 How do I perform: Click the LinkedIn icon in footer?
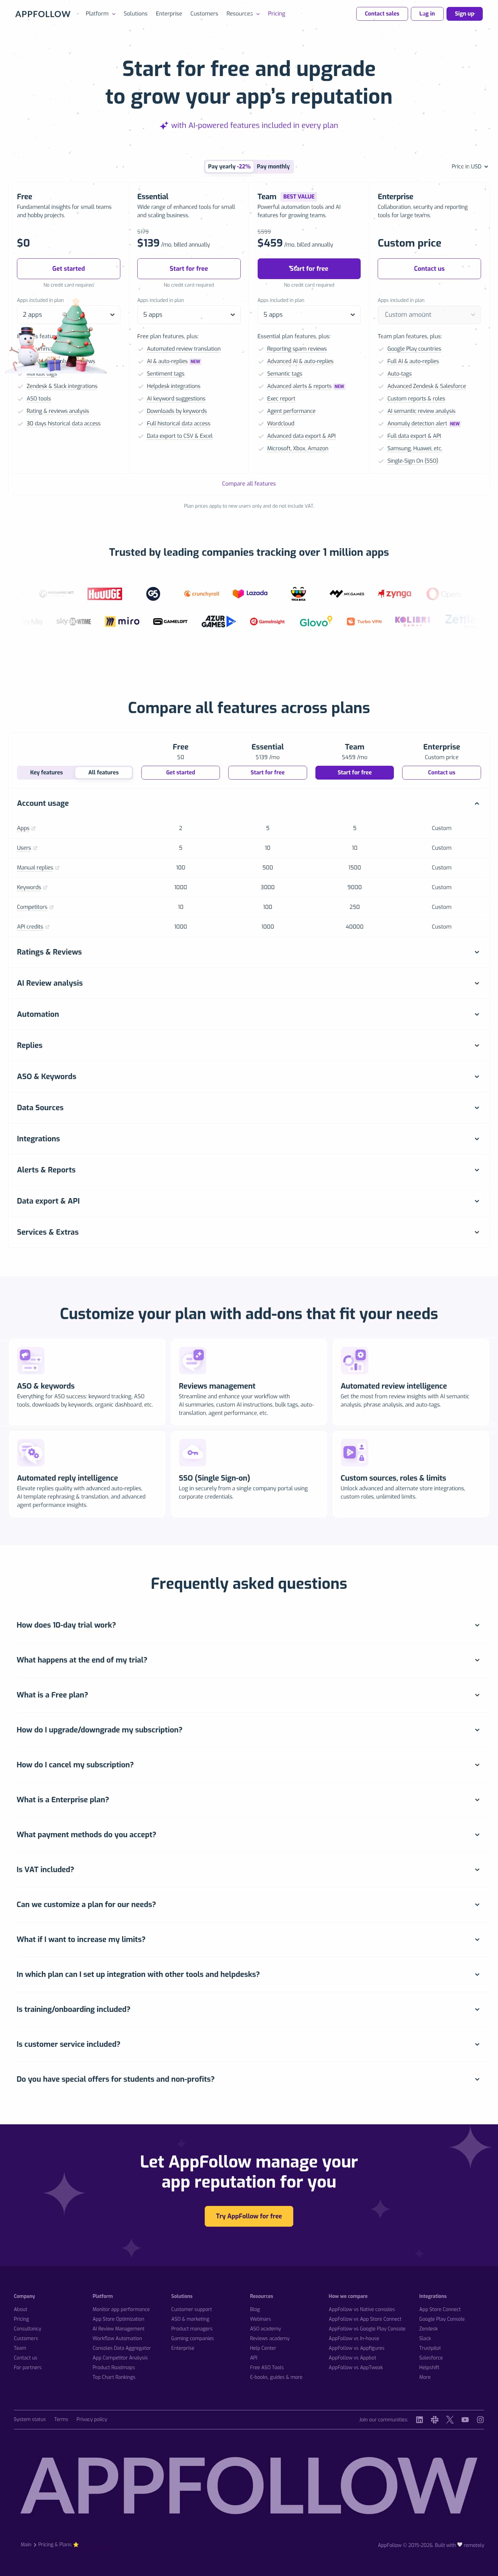point(419,2419)
